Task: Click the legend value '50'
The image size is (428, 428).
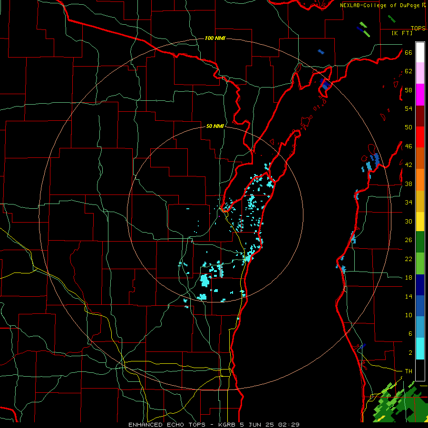Action: (409, 127)
